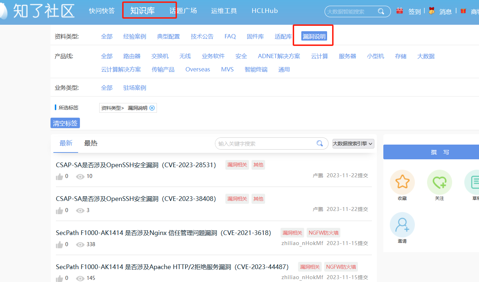479x282 pixels.
Task: Filter 产品线 by 路由器
Action: 132,56
